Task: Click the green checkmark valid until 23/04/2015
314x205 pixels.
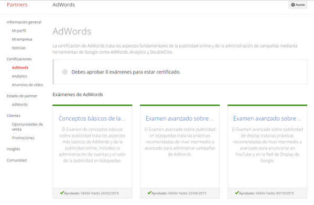Action: 149,193
